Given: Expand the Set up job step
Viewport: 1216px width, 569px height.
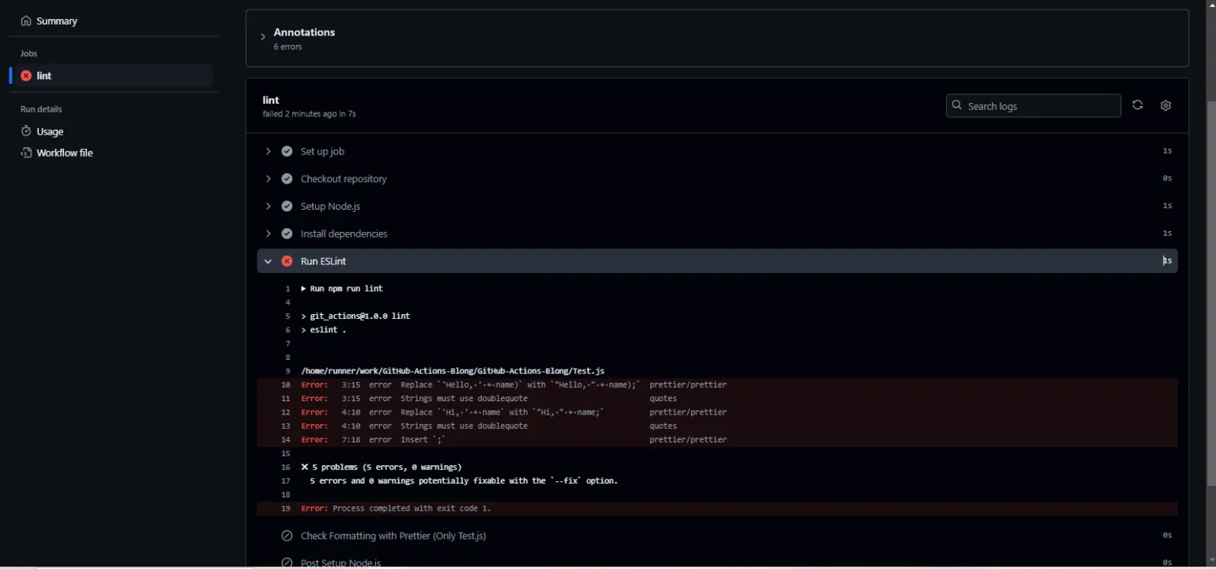Looking at the screenshot, I should coord(268,151).
